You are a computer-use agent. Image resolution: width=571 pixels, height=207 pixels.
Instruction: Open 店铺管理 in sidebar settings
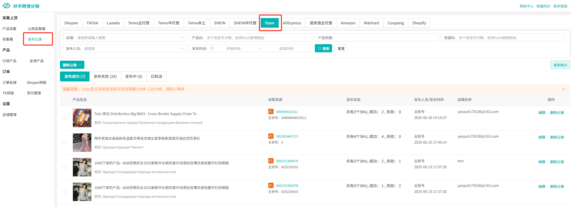click(9, 114)
